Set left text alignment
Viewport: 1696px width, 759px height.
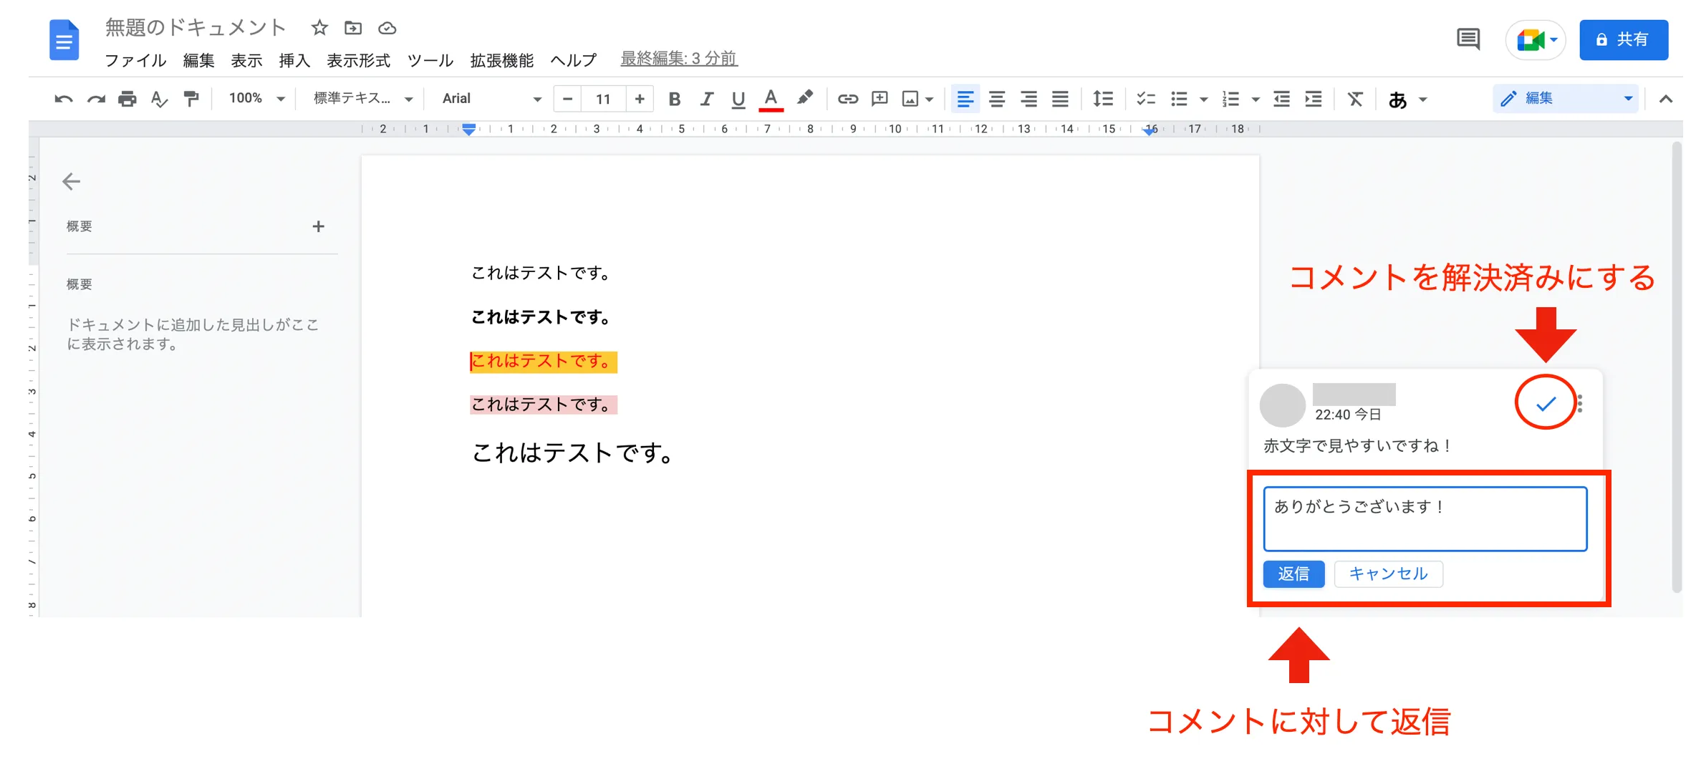965,99
